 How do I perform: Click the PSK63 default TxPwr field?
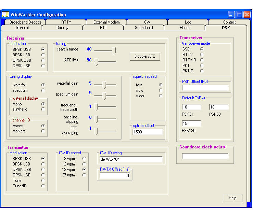tap(219, 107)
